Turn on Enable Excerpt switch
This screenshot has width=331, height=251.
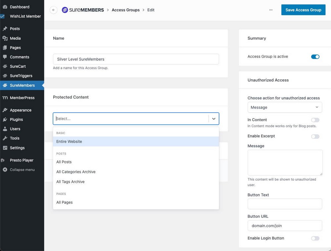click(x=315, y=136)
